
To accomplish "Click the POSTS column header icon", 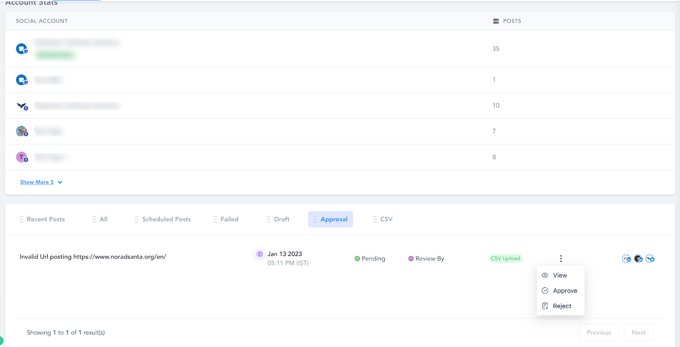I will tap(496, 21).
